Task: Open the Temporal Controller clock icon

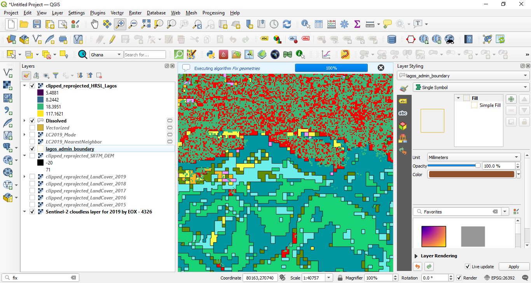Action: (x=274, y=24)
